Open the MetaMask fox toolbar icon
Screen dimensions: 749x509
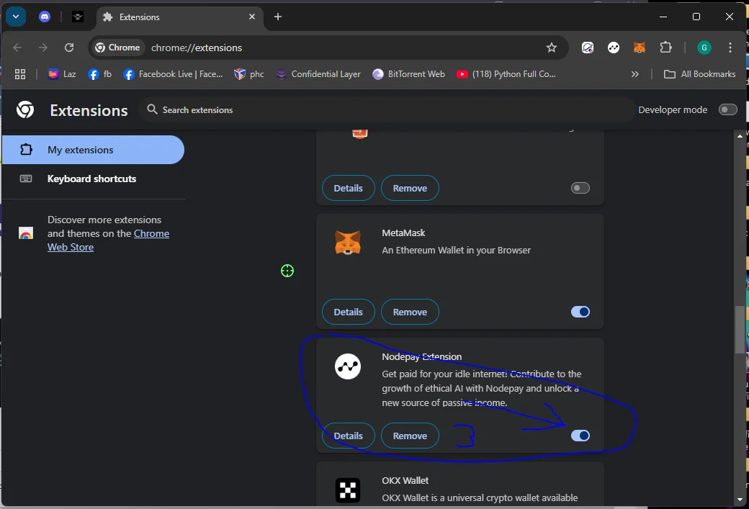click(x=640, y=48)
